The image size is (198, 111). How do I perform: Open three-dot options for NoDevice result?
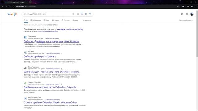pos(62,54)
